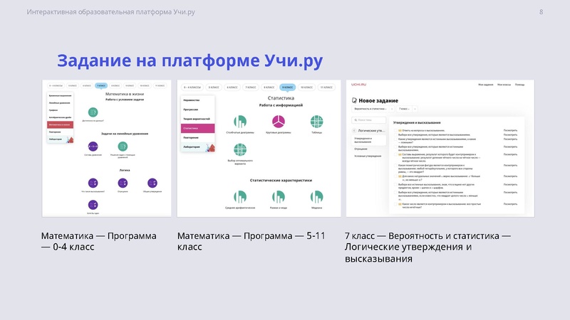This screenshot has height=320, width=570.
Task: Click 'Посмотреть' for 'Какая геометрическая фигура'
Action: point(510,166)
